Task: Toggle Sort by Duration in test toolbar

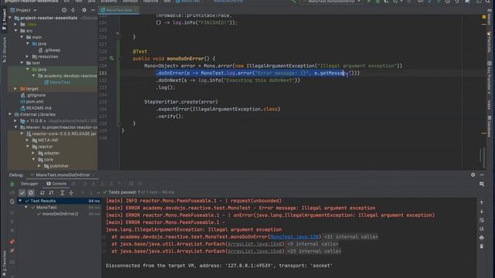Action: (x=51, y=192)
